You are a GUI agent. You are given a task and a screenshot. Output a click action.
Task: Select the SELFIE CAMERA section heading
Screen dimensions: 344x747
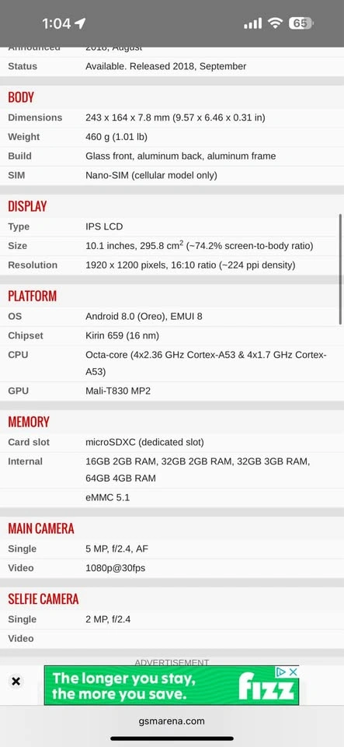pos(43,599)
